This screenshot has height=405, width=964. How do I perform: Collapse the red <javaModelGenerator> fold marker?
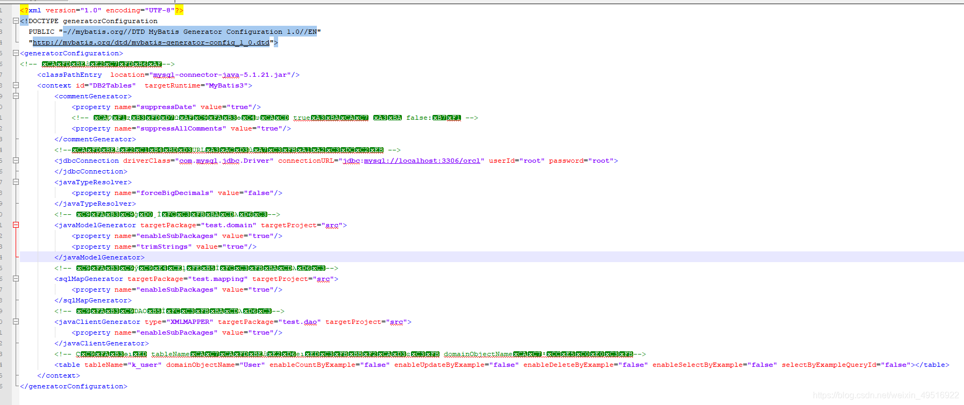(16, 225)
